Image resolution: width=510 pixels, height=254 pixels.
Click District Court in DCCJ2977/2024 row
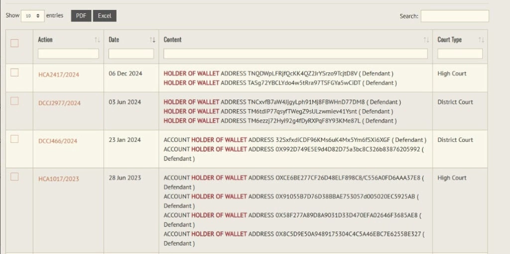(455, 102)
